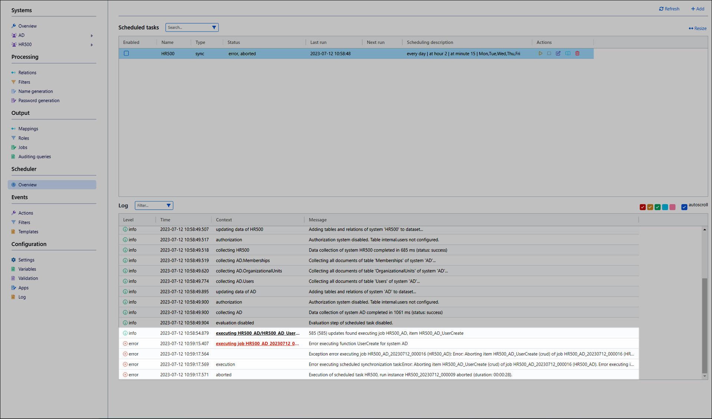Click the Resize arrows icon
This screenshot has height=419, width=712.
pos(691,29)
